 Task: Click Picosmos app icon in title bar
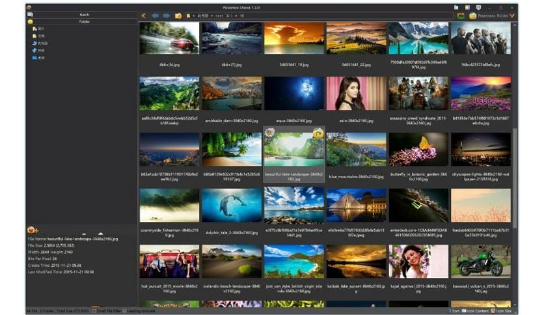pos(29,7)
